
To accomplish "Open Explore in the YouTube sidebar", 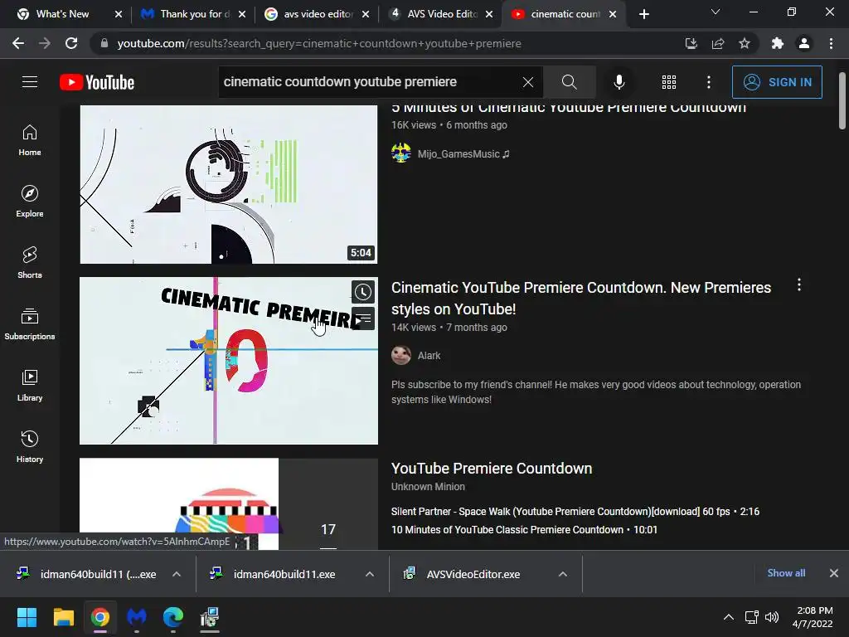I will click(x=30, y=202).
